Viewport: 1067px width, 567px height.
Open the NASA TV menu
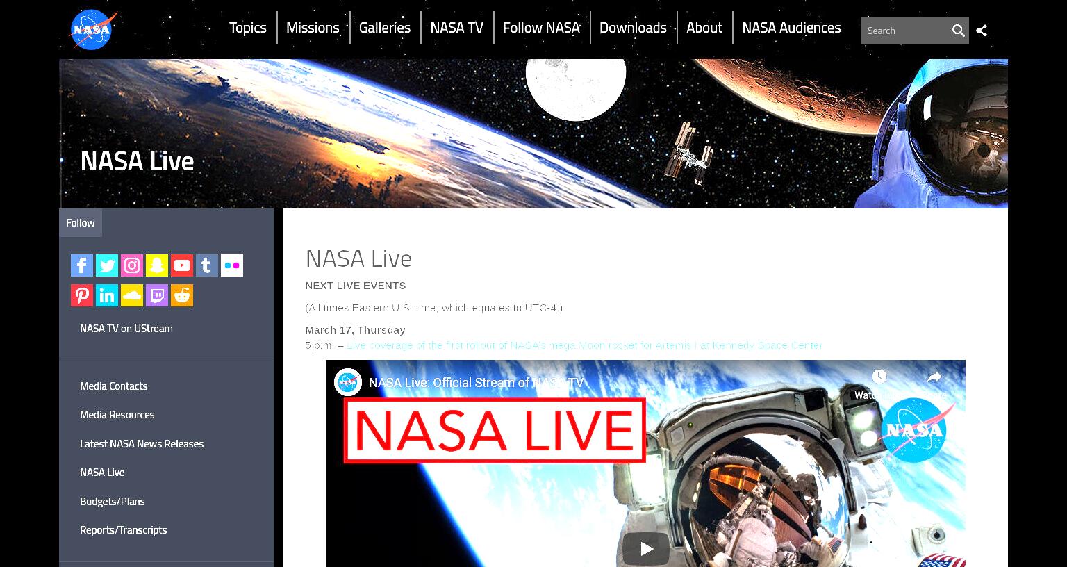[456, 28]
